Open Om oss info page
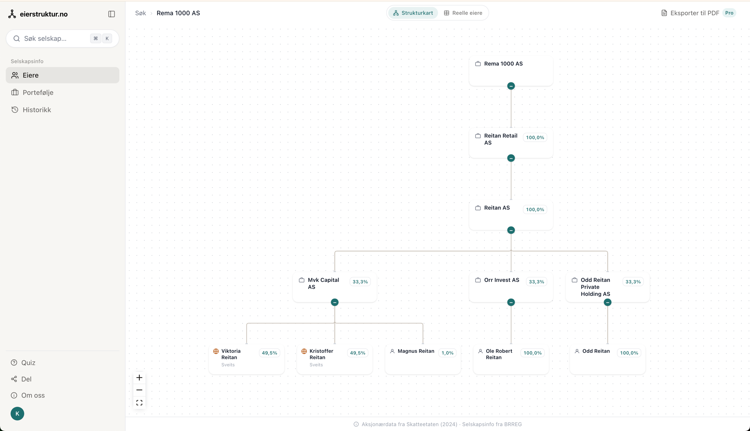 click(x=28, y=395)
